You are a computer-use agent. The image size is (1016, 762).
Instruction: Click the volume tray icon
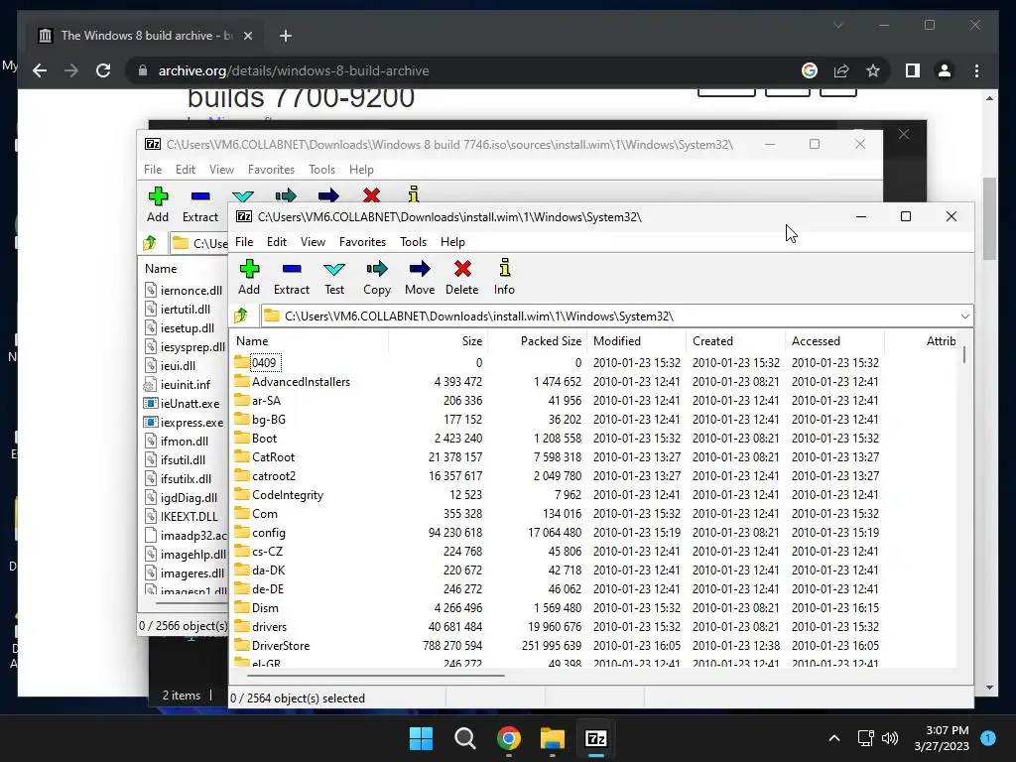coord(890,738)
